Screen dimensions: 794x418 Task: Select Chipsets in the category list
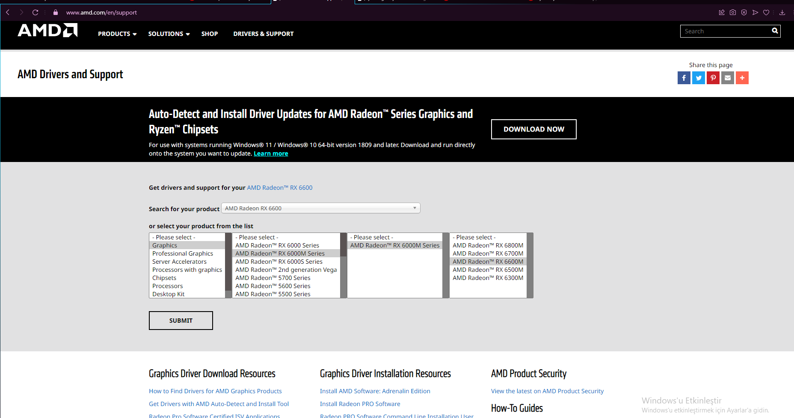tap(187, 278)
